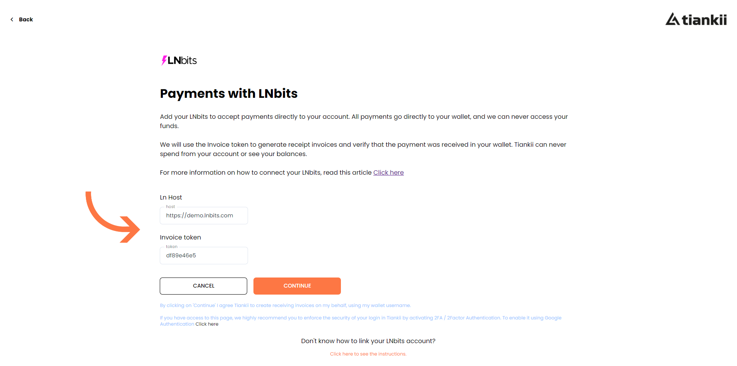Click the large orange curved arrow graphic
The image size is (737, 366).
tap(112, 217)
